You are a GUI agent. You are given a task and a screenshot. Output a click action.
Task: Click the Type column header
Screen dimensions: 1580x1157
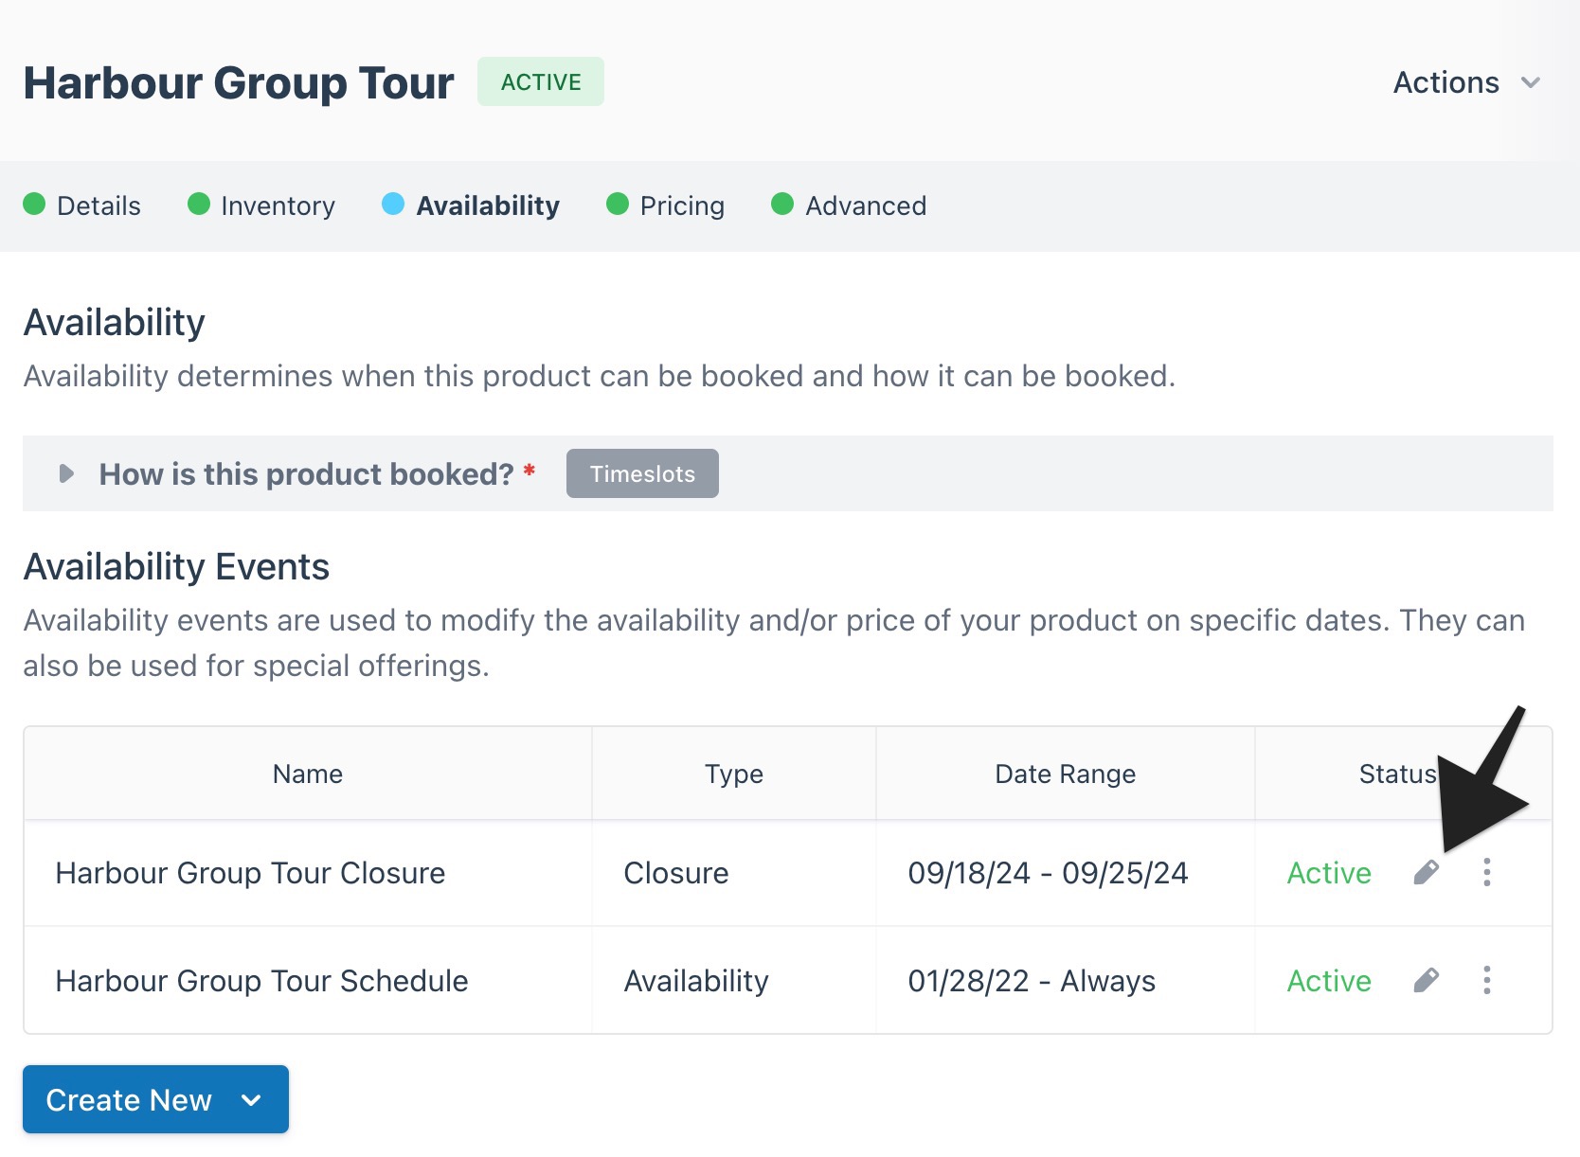[734, 774]
